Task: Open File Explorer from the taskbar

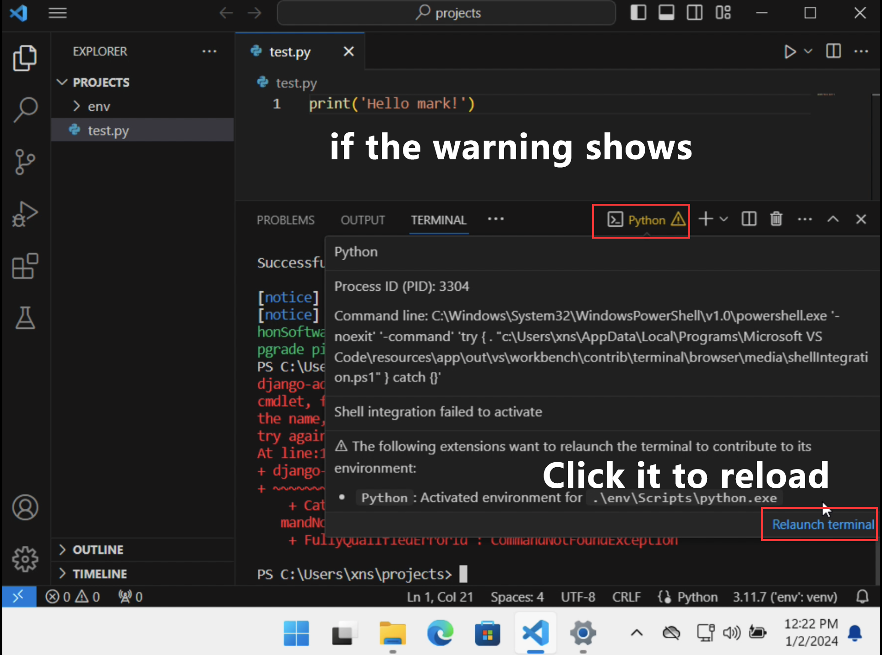Action: (x=392, y=633)
